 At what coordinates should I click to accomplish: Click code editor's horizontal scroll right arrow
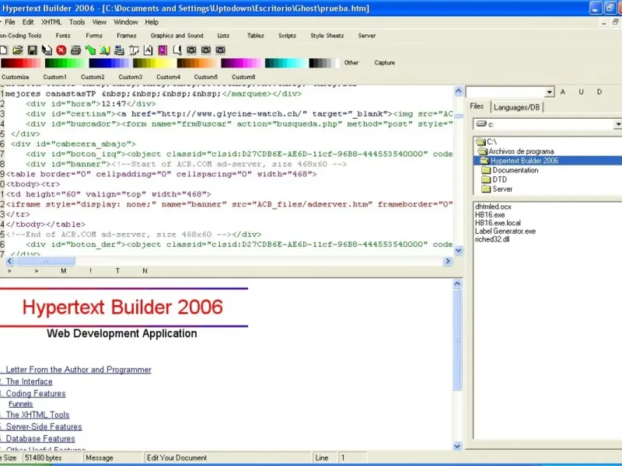448,261
